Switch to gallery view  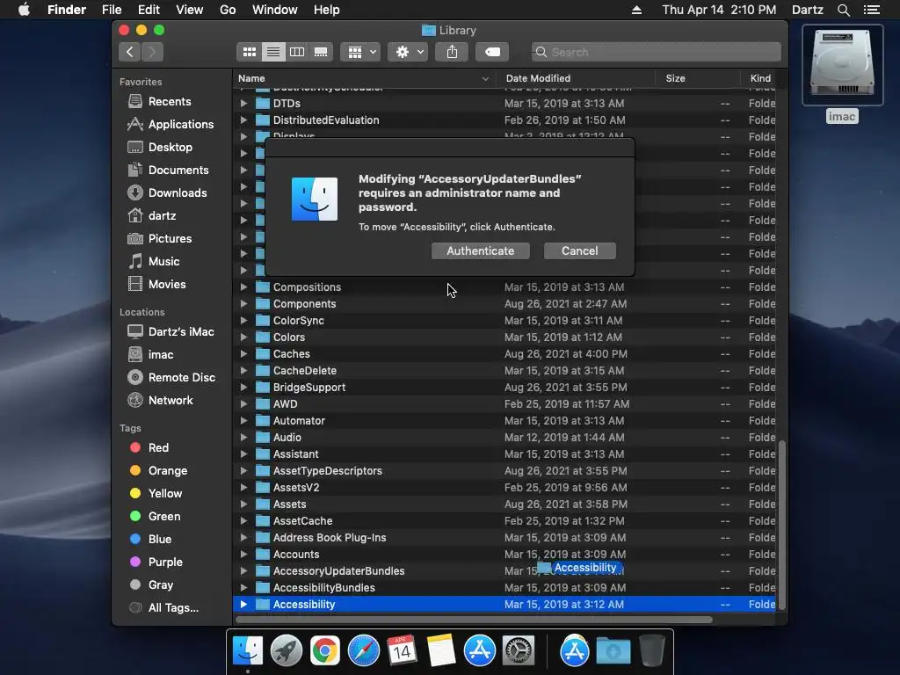pos(321,52)
